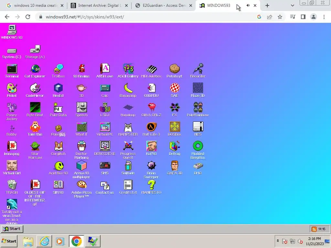Screen dimensions: 331x248
Task: Launch Kof'93
Action: tap(151, 149)
